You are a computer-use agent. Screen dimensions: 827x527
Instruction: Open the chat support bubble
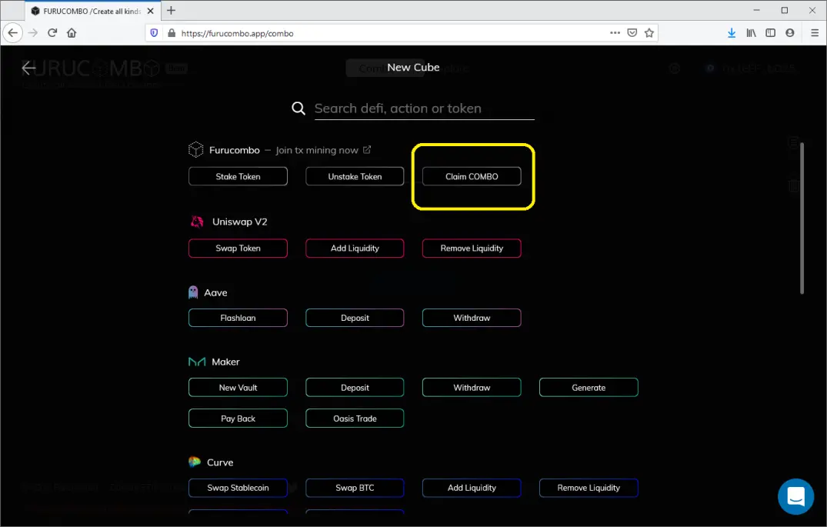tap(795, 496)
